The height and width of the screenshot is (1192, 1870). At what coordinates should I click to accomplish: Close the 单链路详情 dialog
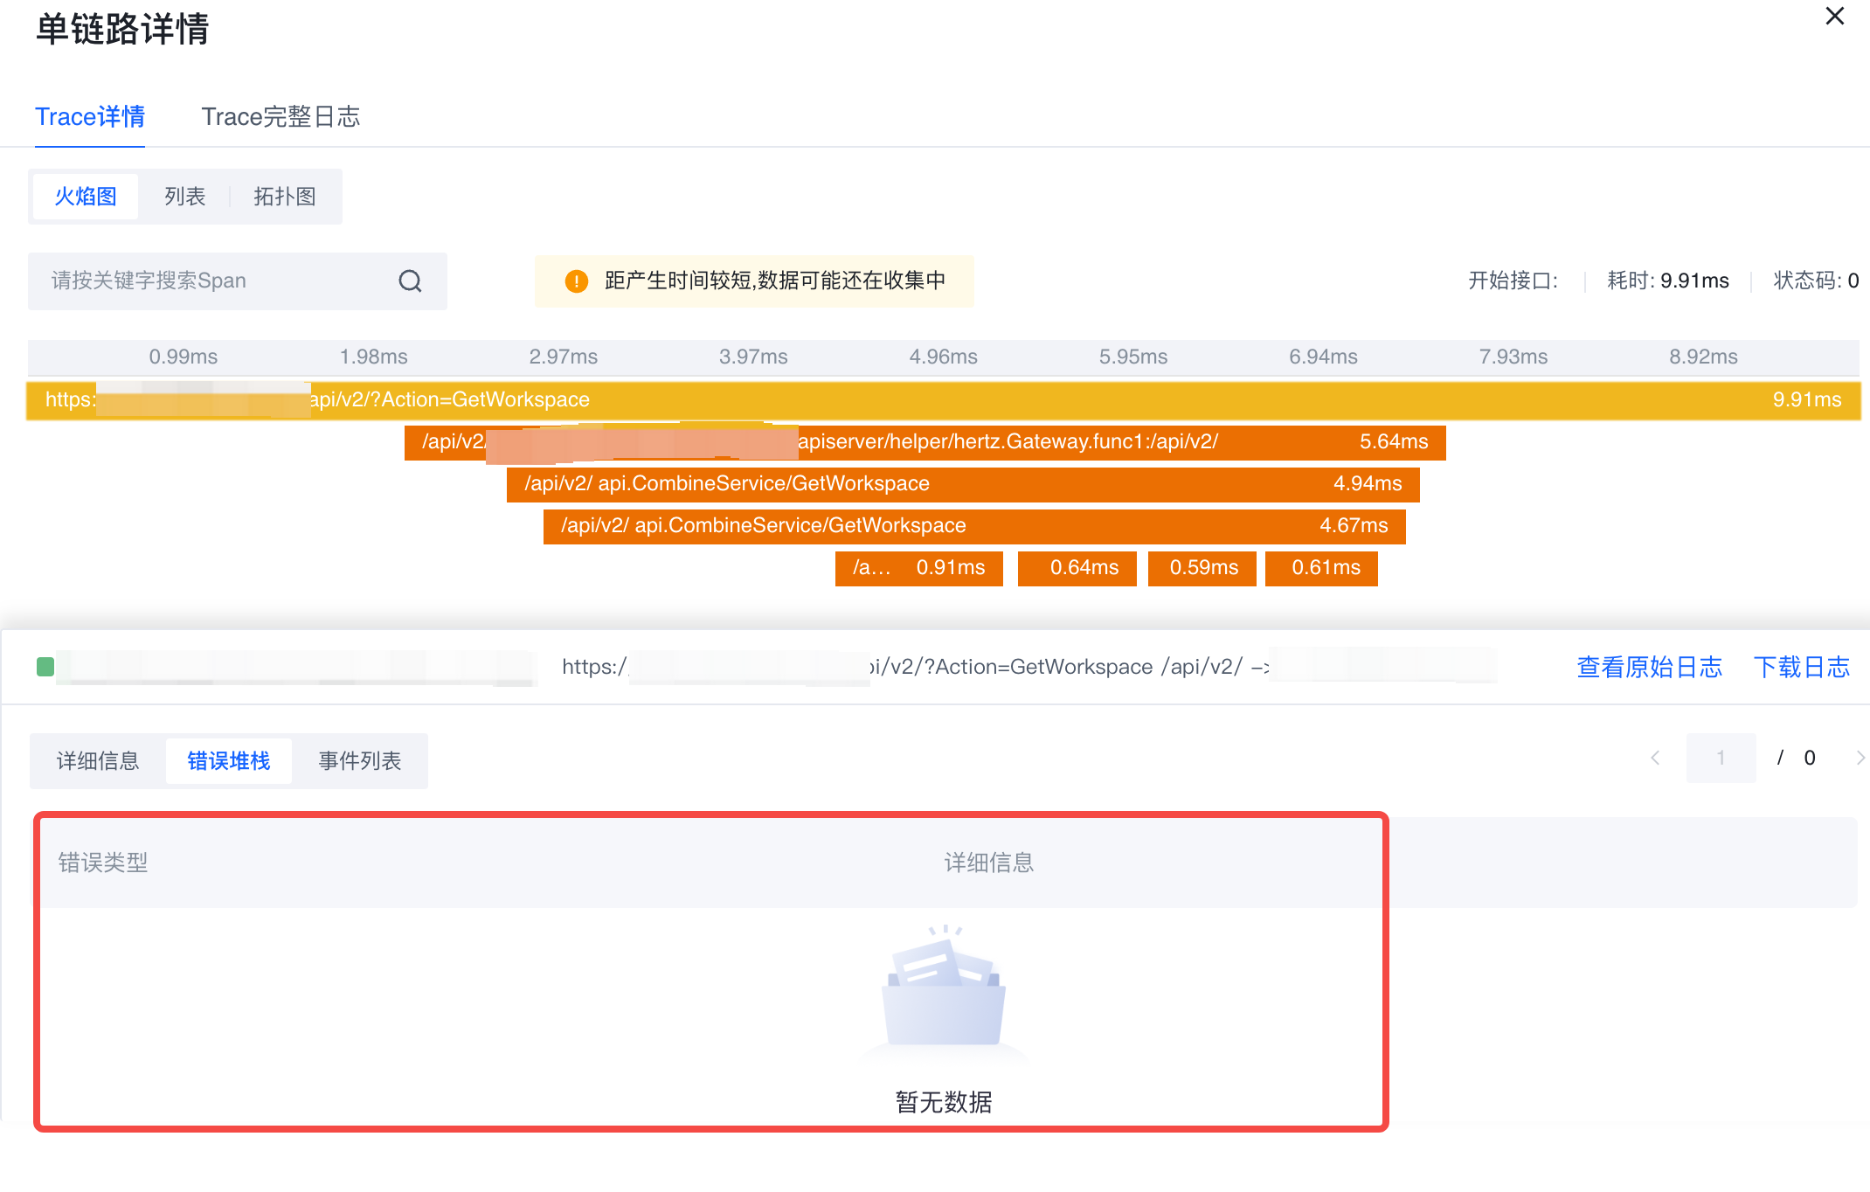coord(1833,17)
